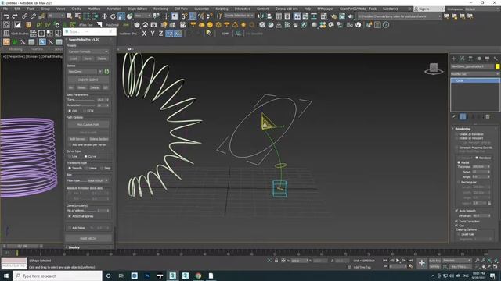This screenshot has width=501, height=281.
Task: Toggle Attach all splines checkbox
Action: pyautogui.click(x=70, y=216)
